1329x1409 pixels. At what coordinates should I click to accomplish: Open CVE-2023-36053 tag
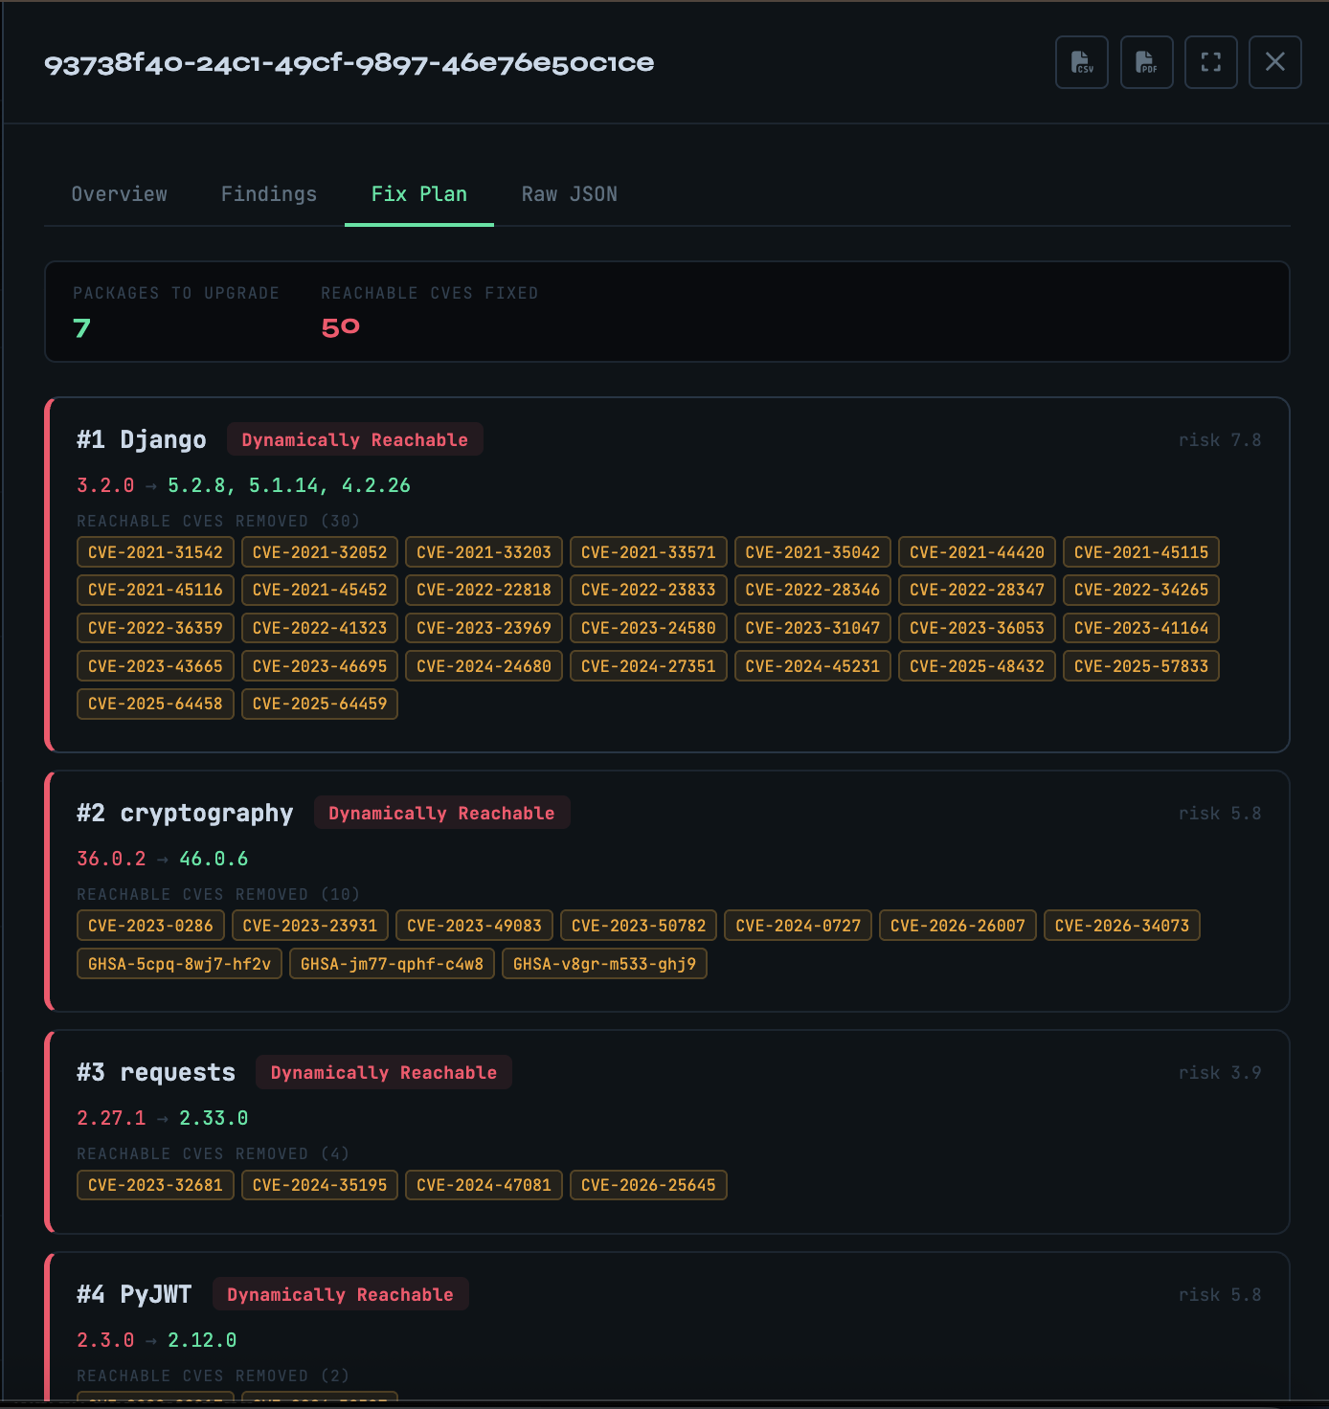(x=977, y=628)
